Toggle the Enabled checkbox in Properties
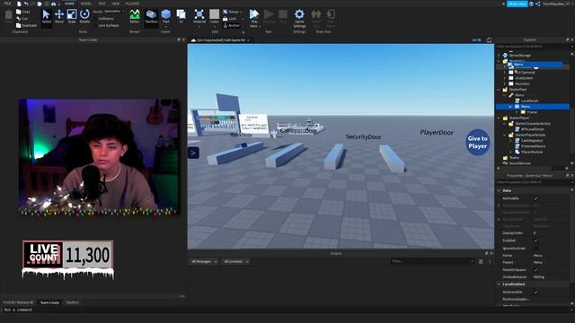The width and height of the screenshot is (575, 323). [535, 240]
